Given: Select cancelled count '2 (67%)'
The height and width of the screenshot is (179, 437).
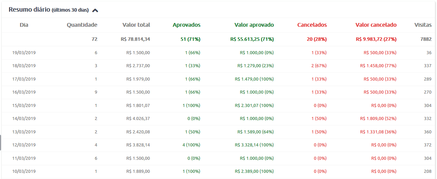Looking at the screenshot, I should 319,66.
